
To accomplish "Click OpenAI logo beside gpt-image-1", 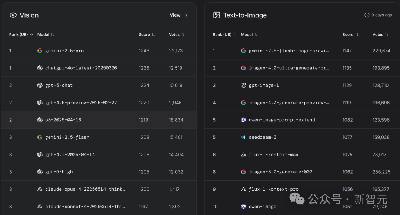I will [x=243, y=85].
